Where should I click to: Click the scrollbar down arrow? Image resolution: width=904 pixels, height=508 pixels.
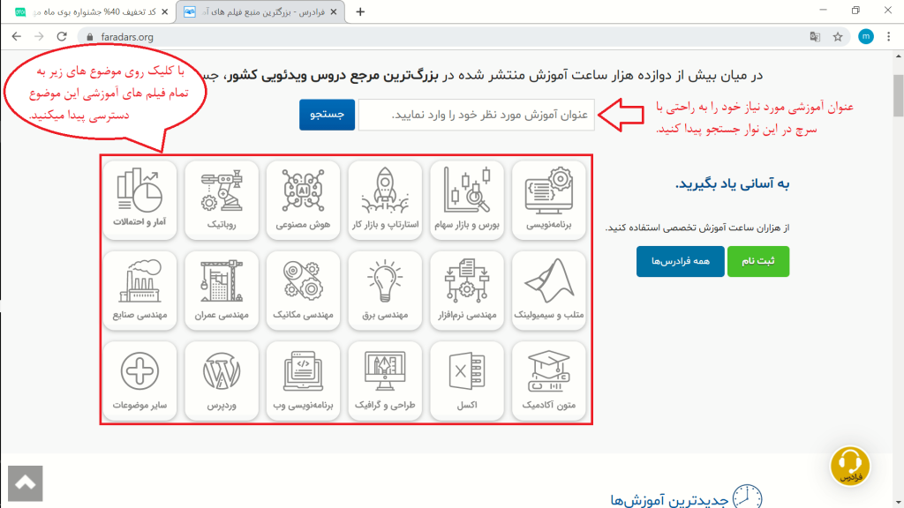pos(898,503)
